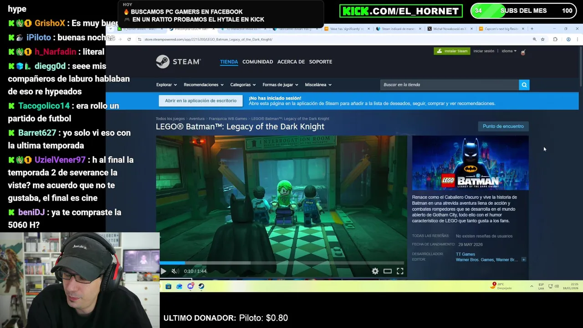Expand the Formas de jugar dropdown
This screenshot has height=328, width=583.
point(280,85)
